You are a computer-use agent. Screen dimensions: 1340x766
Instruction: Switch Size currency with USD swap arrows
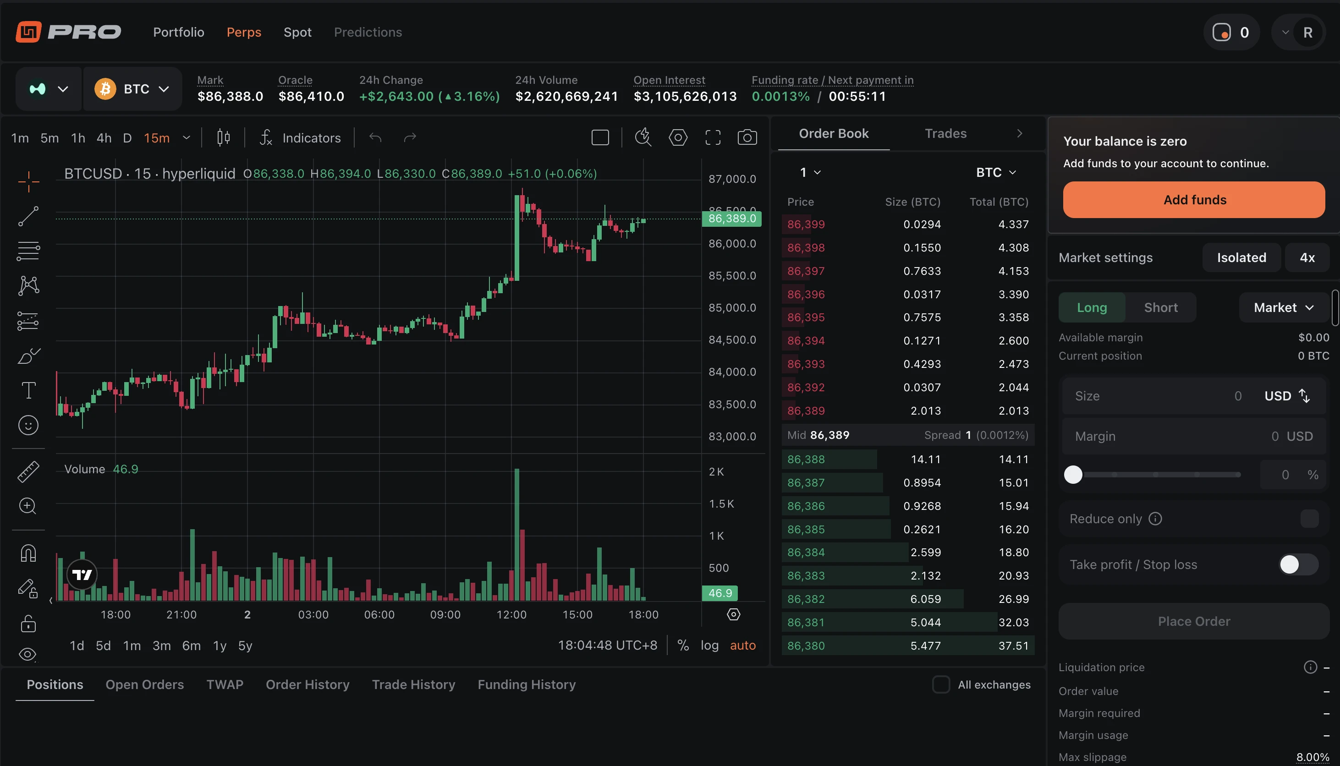pyautogui.click(x=1304, y=396)
